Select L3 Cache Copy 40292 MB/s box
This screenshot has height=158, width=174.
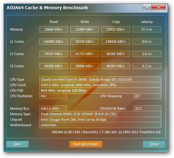click(115, 66)
